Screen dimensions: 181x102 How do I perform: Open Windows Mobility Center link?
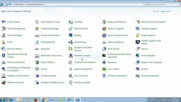tap(52, 82)
